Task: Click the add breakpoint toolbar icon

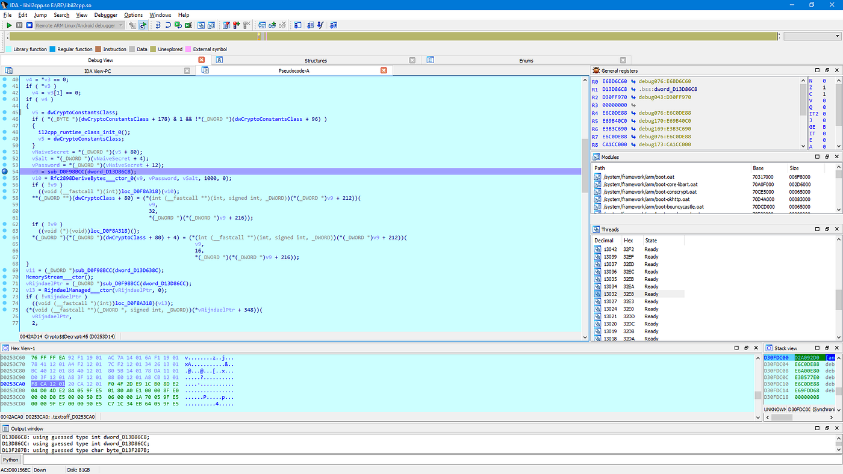Action: pos(235,25)
